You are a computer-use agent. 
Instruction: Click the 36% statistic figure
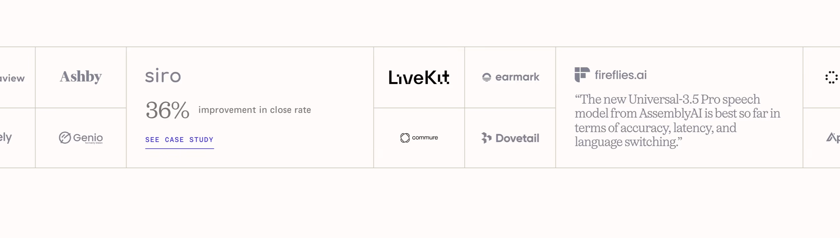click(167, 110)
